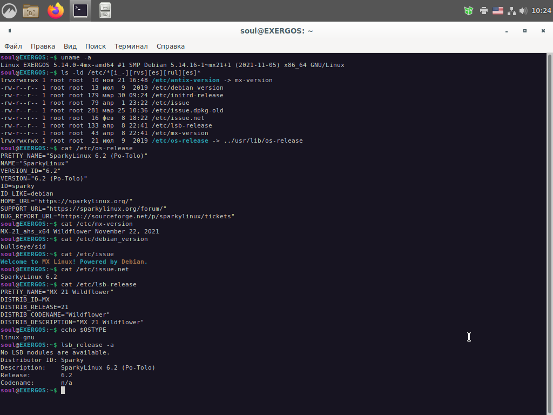553x415 pixels.
Task: Click the 'Linux EXERGOS 5.14.0-4mx-amd64' output line
Action: click(x=172, y=65)
